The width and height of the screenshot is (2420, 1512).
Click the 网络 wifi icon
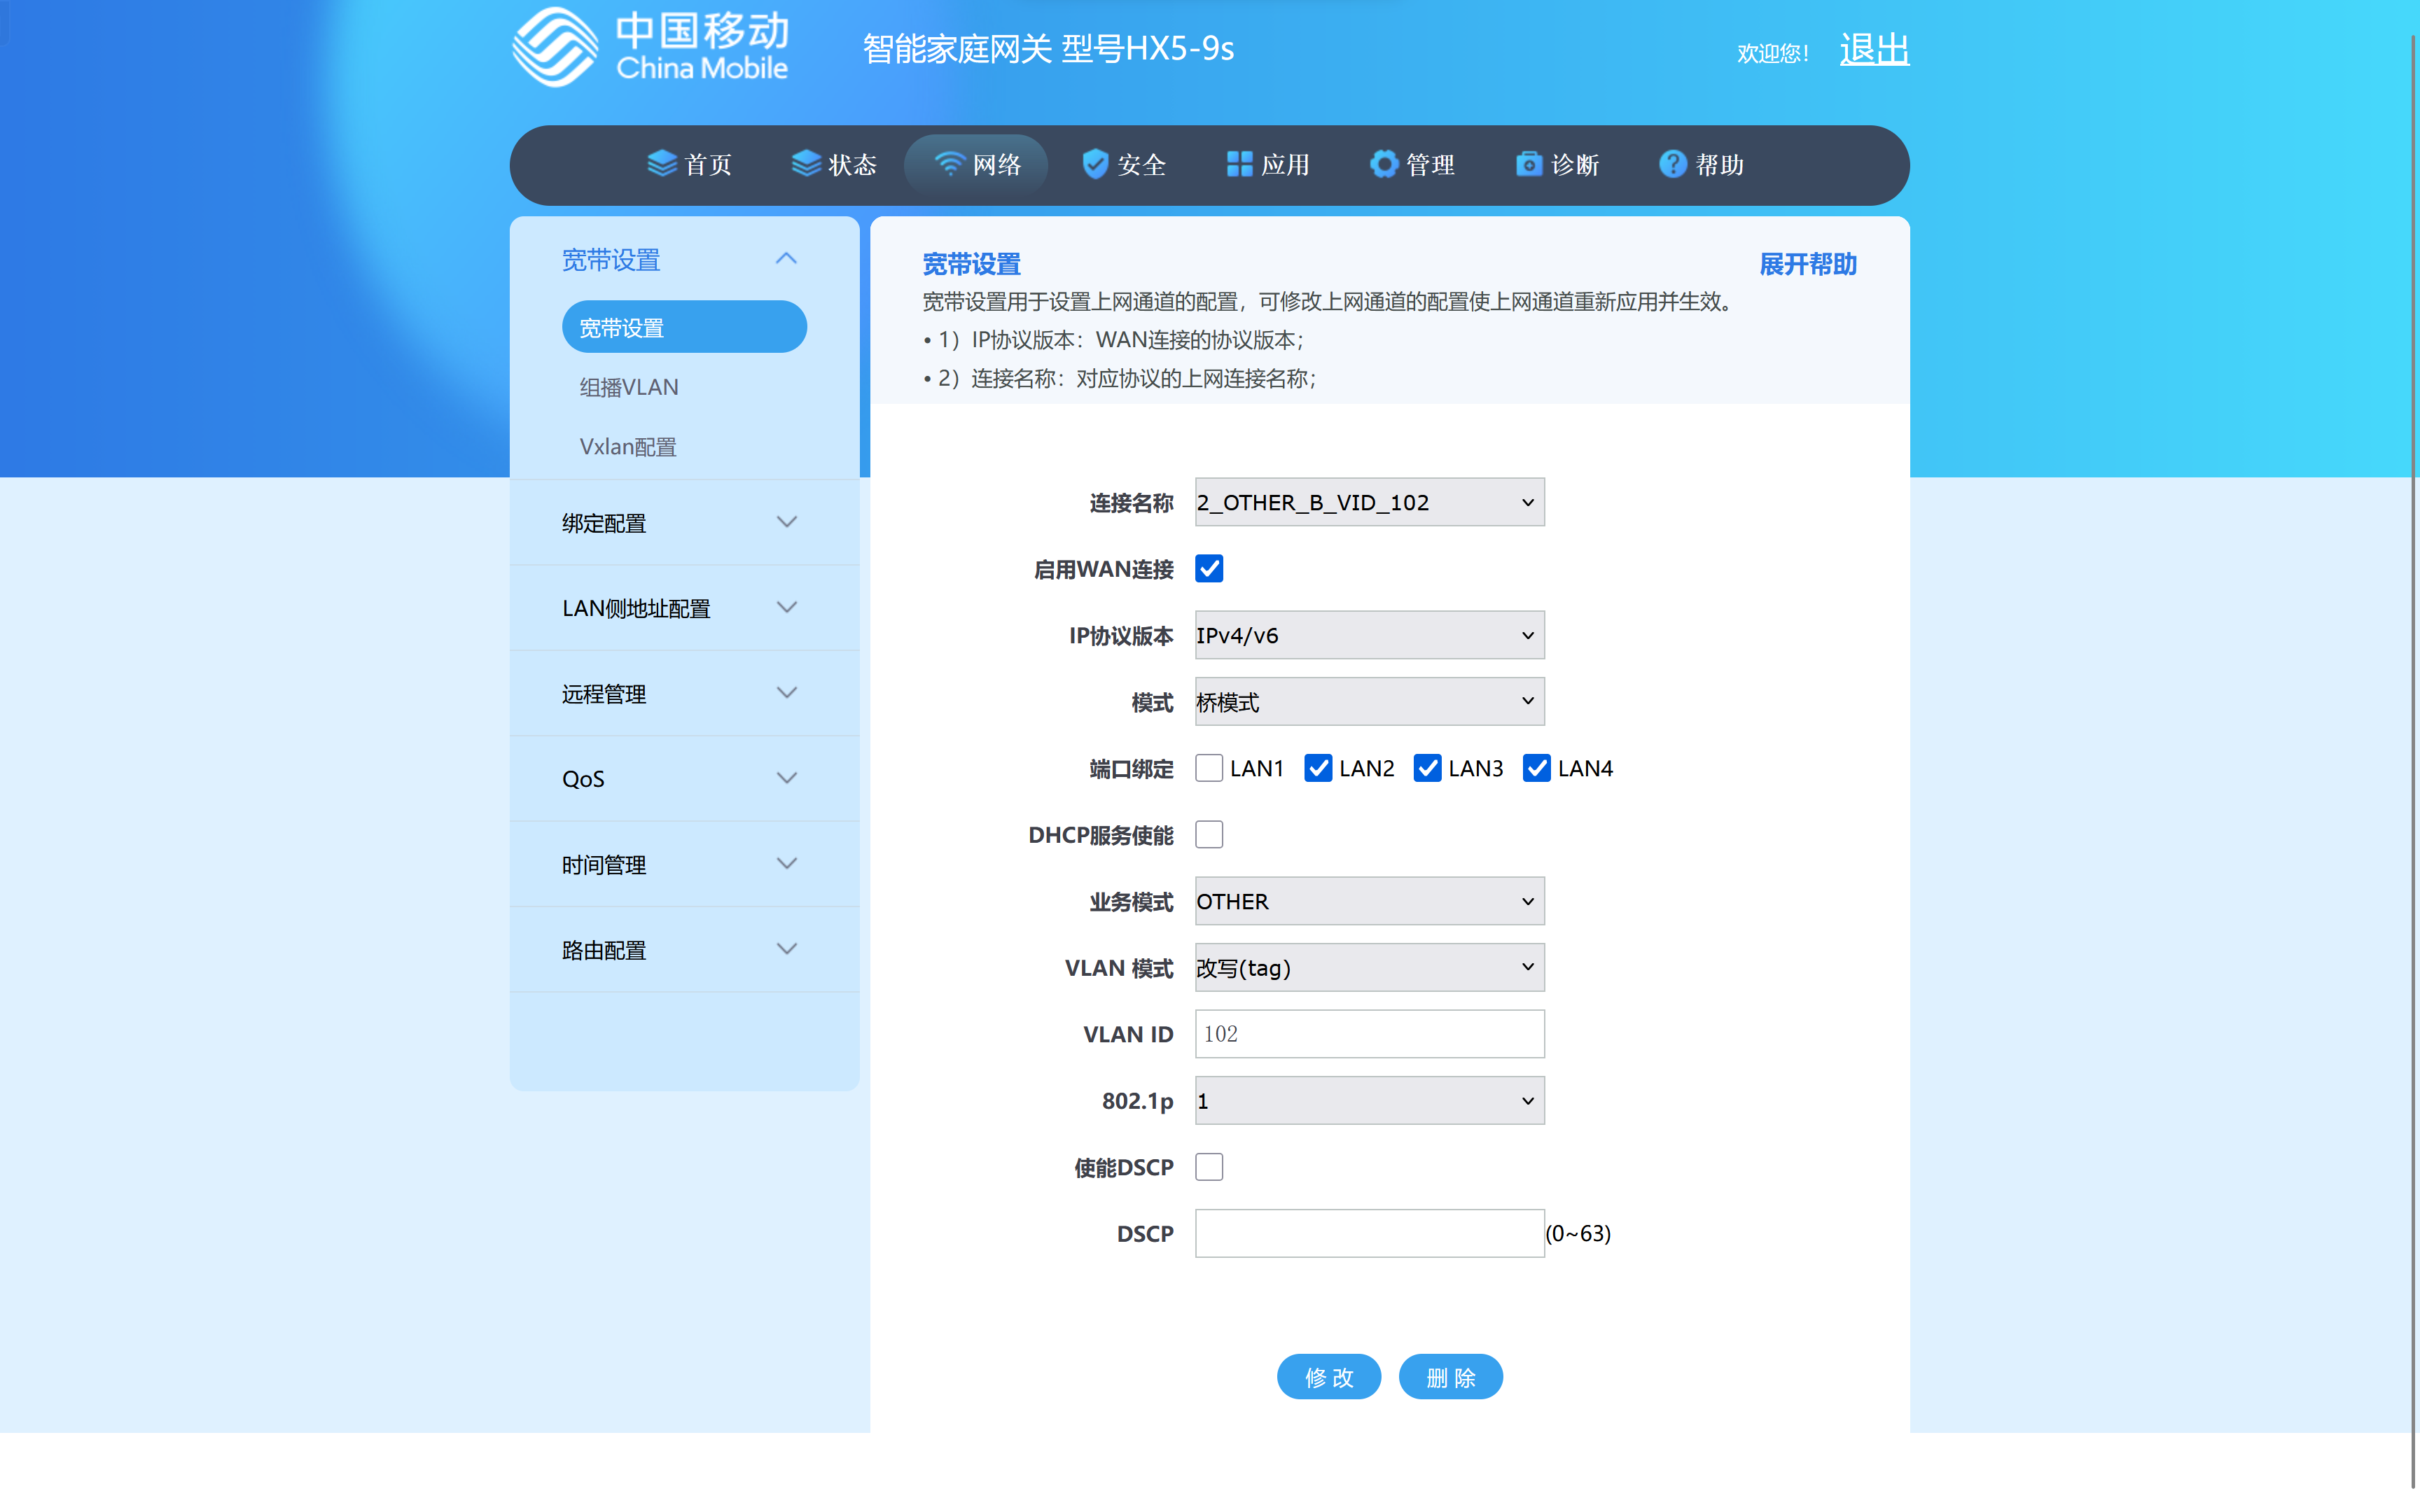coord(949,164)
